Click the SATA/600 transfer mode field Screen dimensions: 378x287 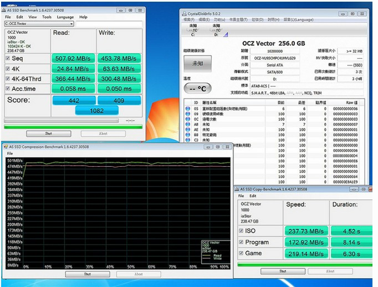[x=274, y=72]
